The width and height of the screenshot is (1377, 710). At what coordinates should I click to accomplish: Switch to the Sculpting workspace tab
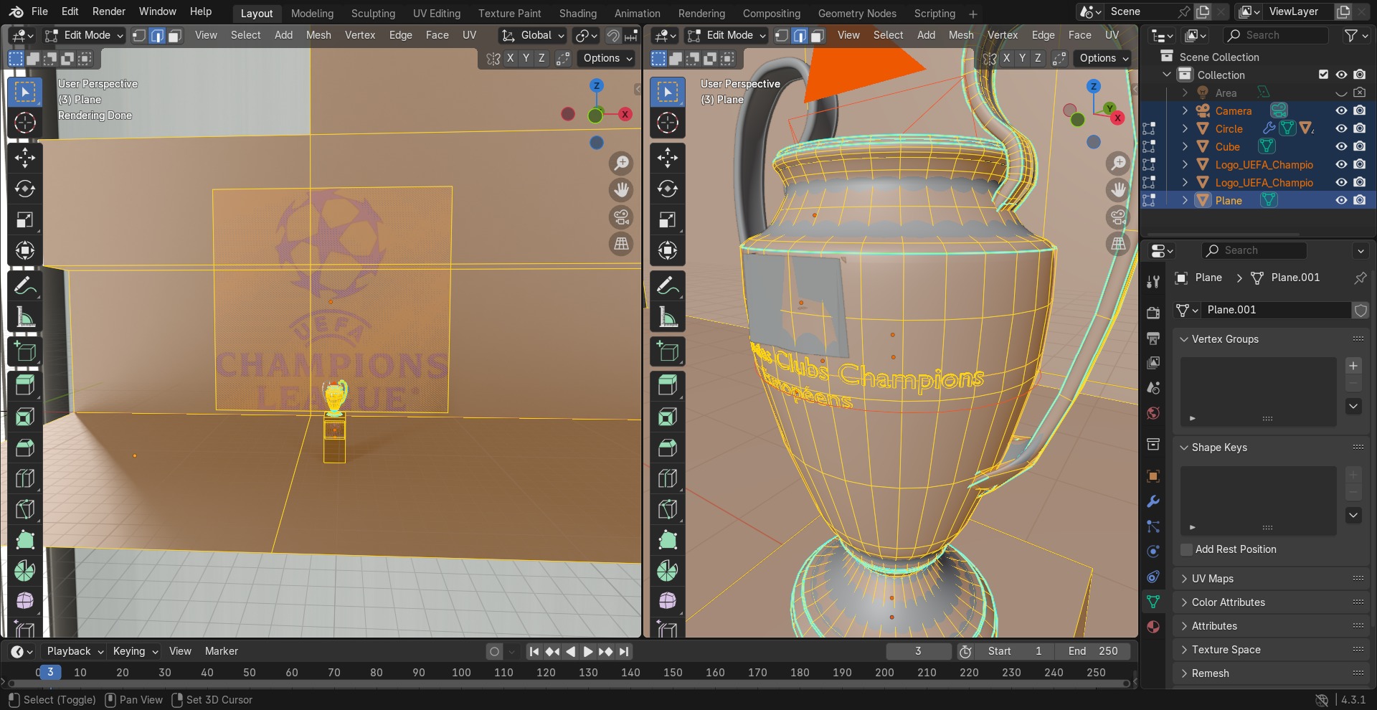[x=373, y=14]
